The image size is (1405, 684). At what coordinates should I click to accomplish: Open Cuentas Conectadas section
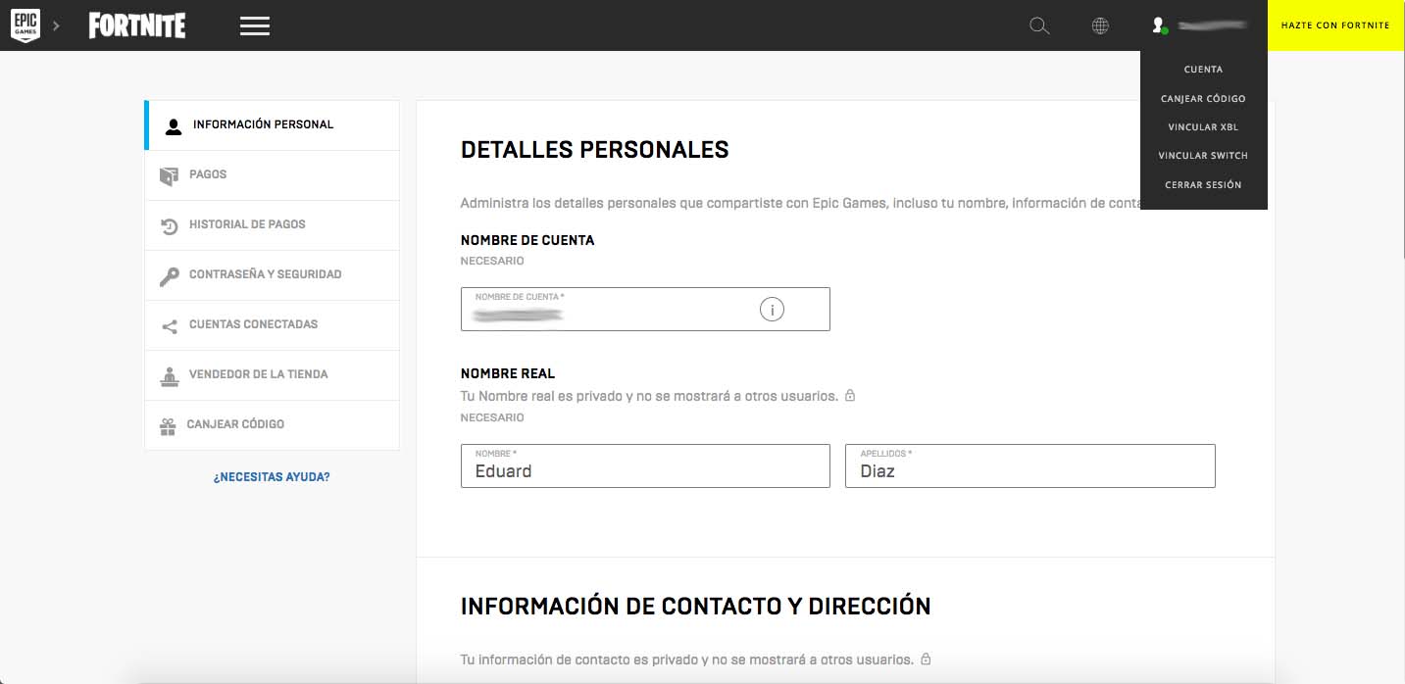272,325
